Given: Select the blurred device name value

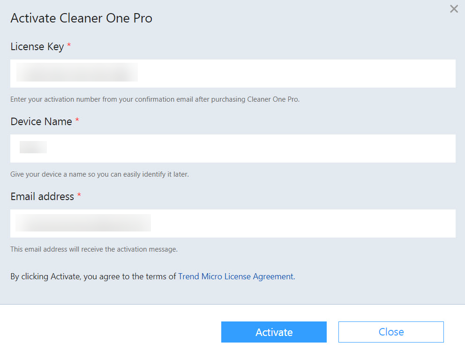Looking at the screenshot, I should pos(33,147).
